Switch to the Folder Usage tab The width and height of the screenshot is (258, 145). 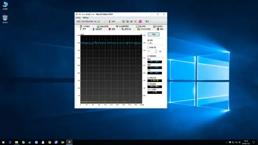point(144,29)
